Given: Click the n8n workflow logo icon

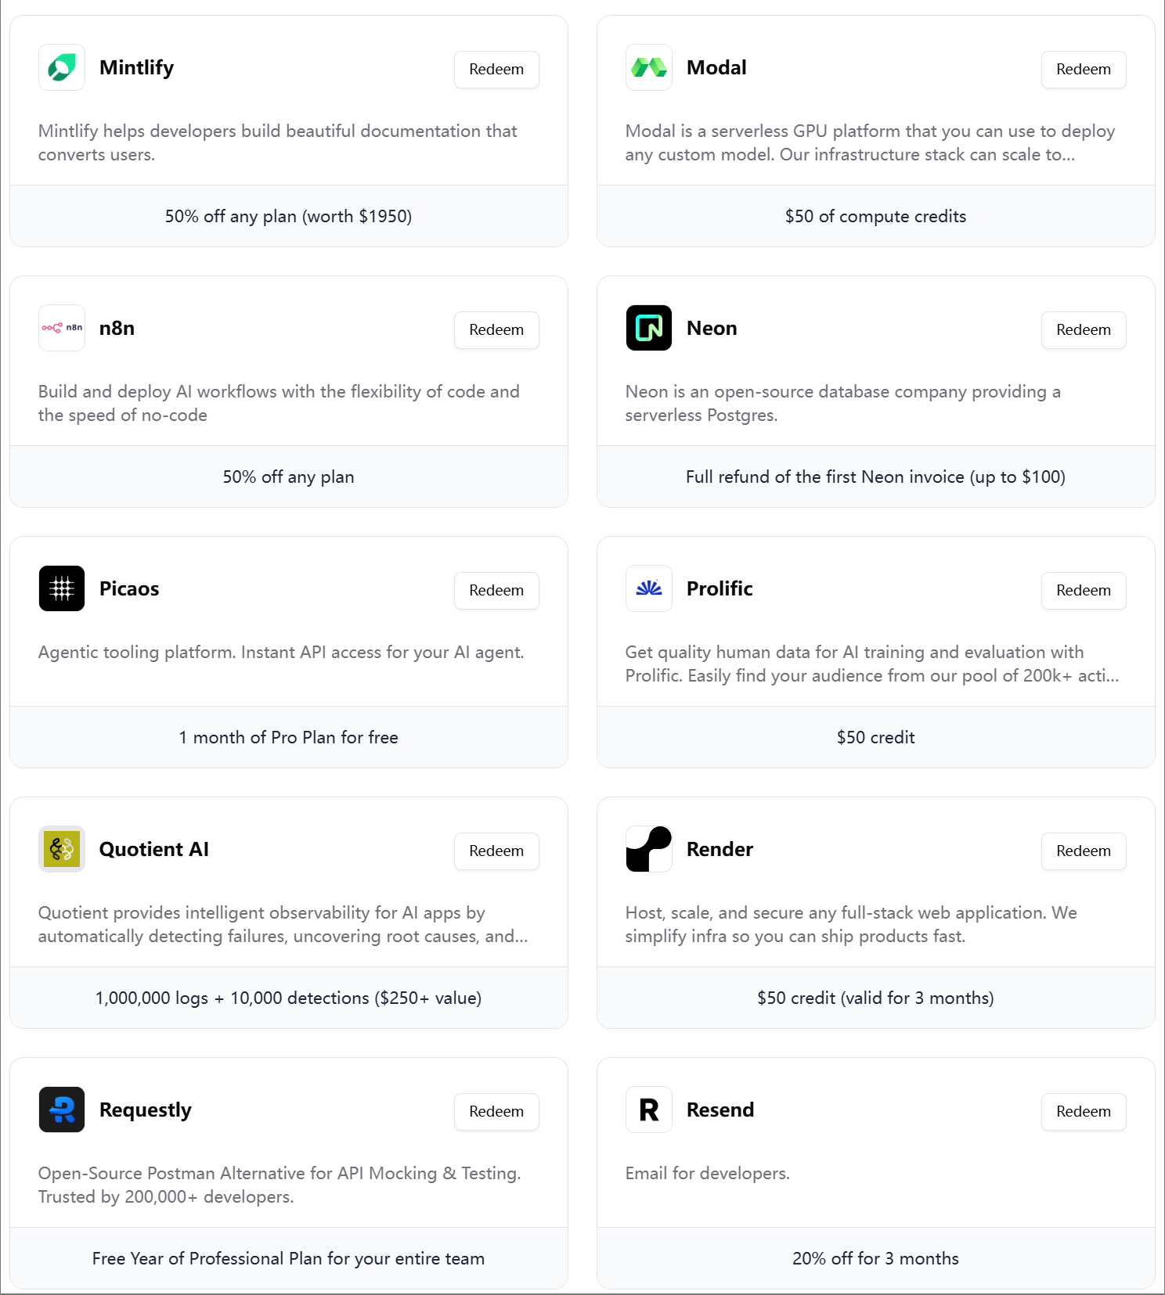Looking at the screenshot, I should (62, 328).
